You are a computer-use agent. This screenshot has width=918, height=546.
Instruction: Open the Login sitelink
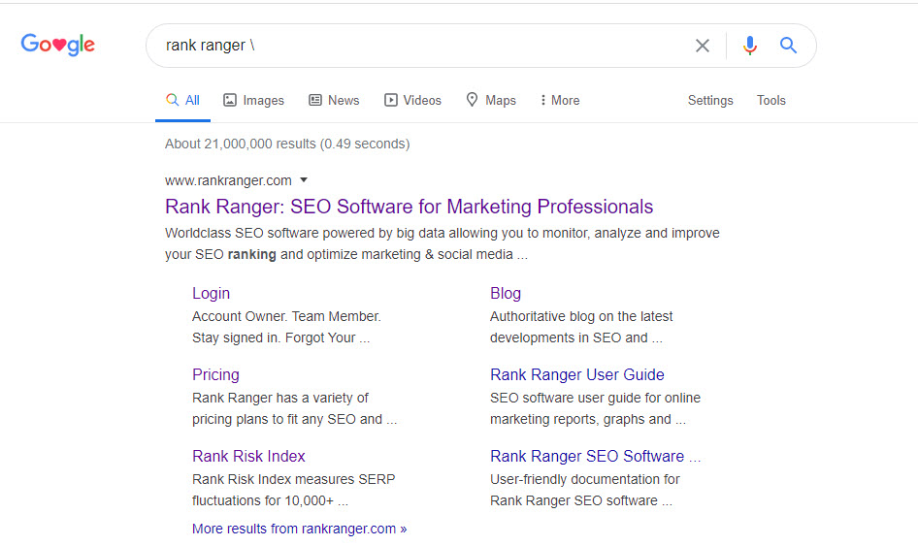point(211,293)
